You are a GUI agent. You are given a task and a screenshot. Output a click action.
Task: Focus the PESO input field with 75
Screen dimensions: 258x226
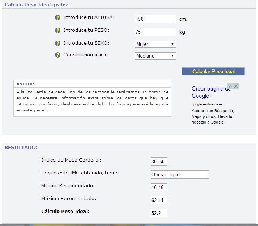[155, 32]
